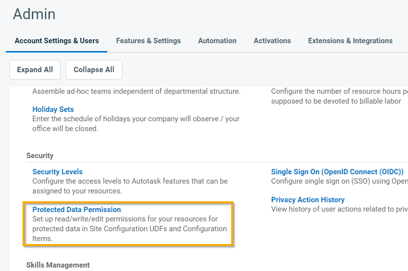This screenshot has height=271, width=408.
Task: Open the Extensions & Integrations tab
Action: click(x=350, y=41)
